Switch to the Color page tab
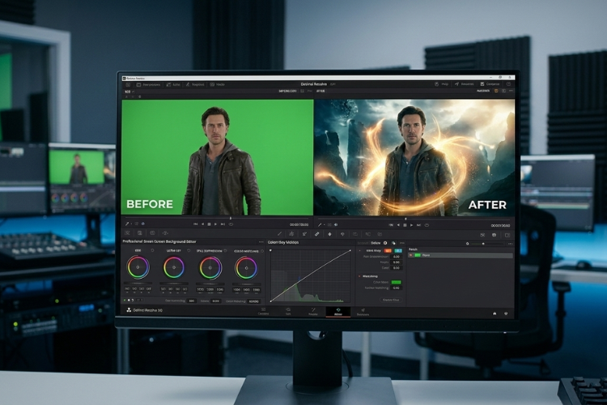Screen dimensions: 607x405 [337, 311]
